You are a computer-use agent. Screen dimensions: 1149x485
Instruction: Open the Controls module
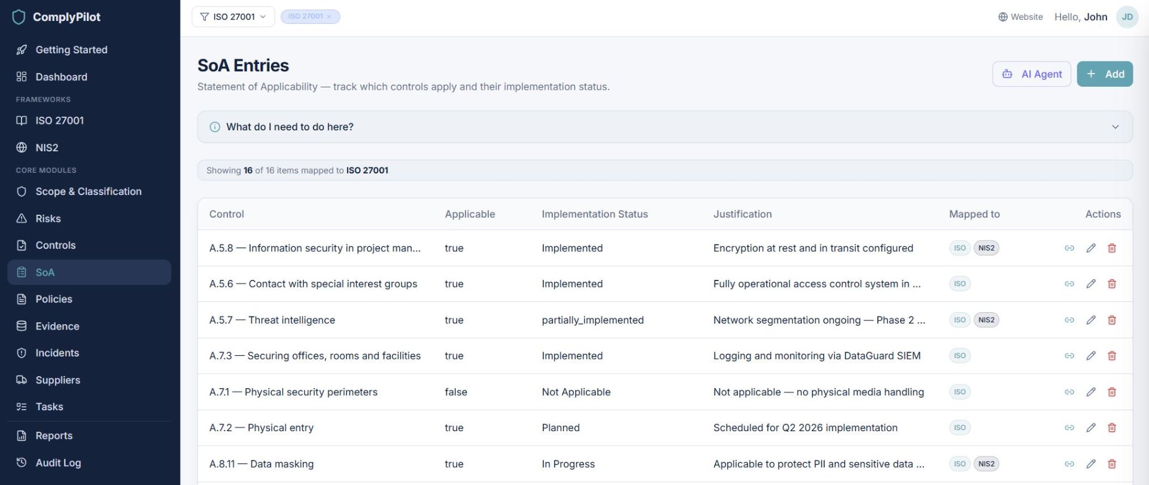click(89, 245)
